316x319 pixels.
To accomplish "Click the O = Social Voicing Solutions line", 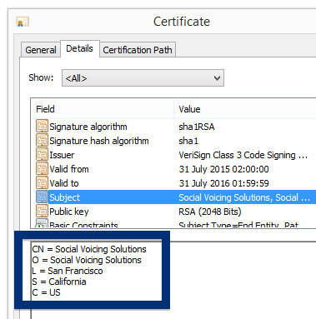I will click(x=87, y=260).
